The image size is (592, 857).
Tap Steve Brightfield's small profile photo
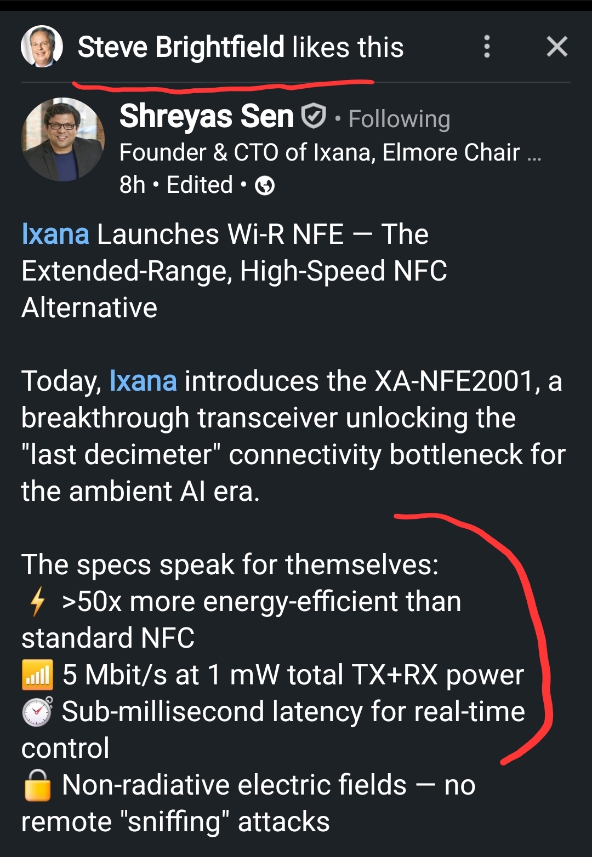42,47
